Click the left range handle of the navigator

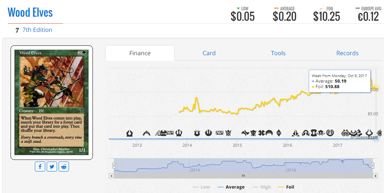[x=114, y=166]
